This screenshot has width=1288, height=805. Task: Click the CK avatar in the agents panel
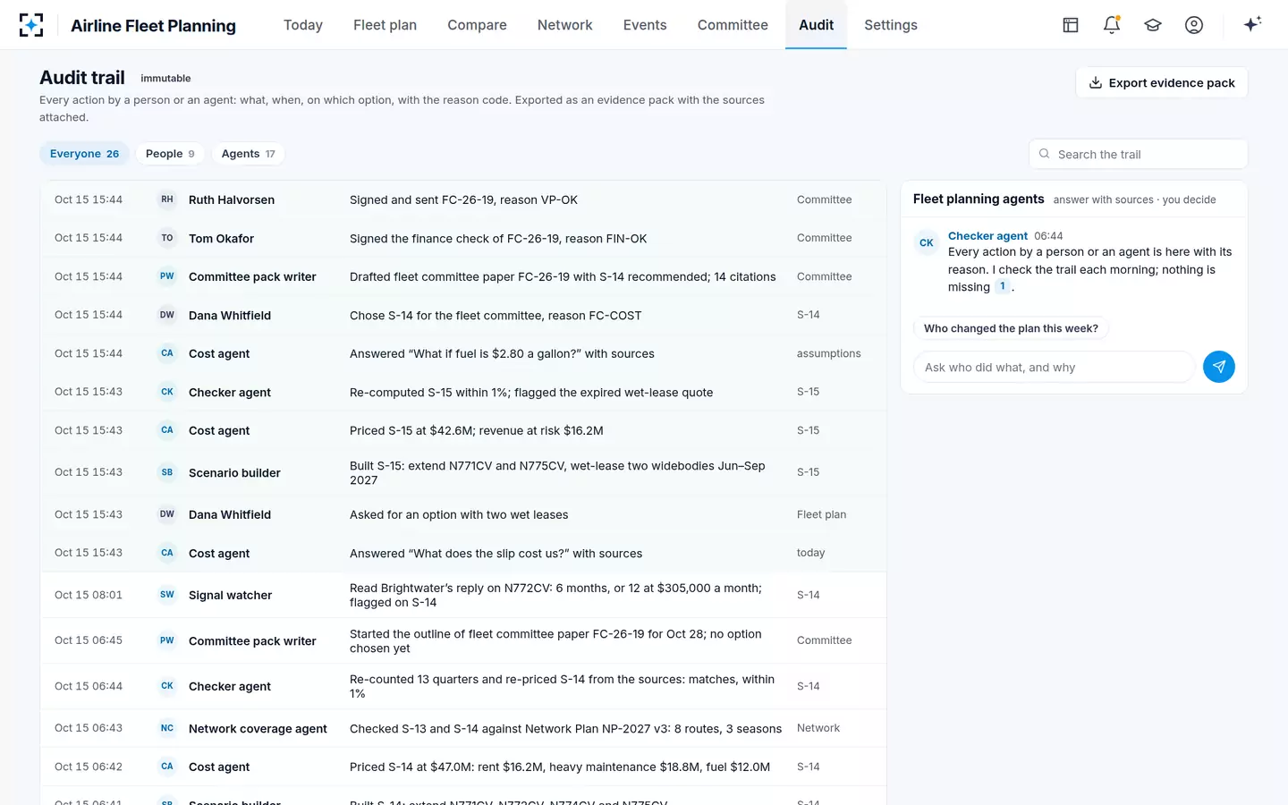[x=927, y=243]
